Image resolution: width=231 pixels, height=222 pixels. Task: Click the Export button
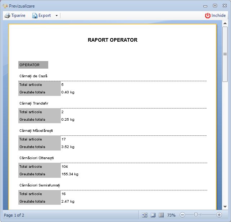pyautogui.click(x=41, y=15)
